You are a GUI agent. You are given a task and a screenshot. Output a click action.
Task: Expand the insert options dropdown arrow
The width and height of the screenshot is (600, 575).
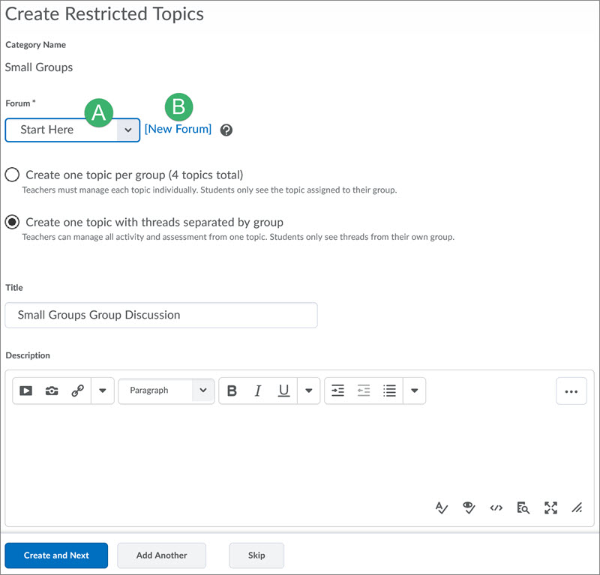103,391
